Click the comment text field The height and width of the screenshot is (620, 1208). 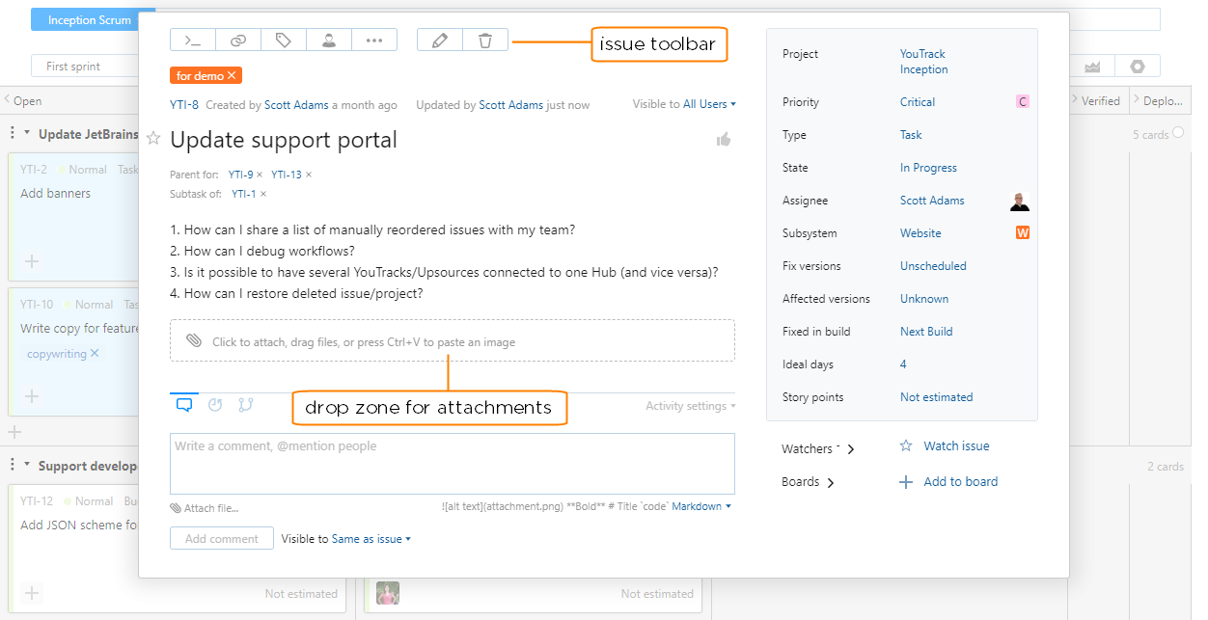pyautogui.click(x=452, y=463)
